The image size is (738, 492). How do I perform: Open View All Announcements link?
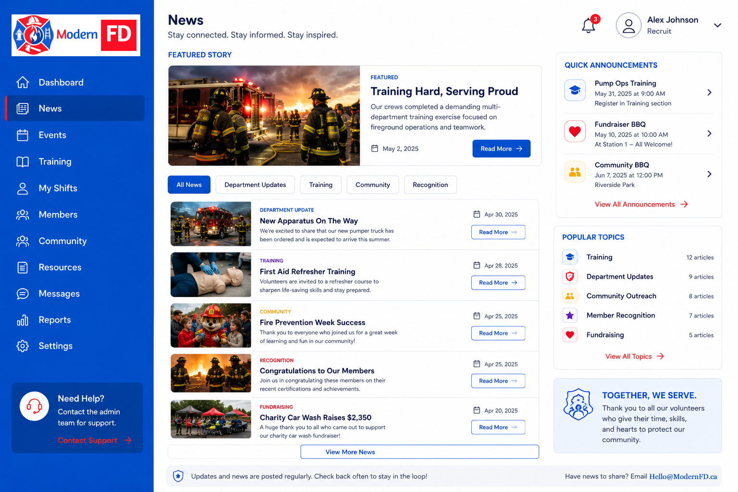coord(641,204)
